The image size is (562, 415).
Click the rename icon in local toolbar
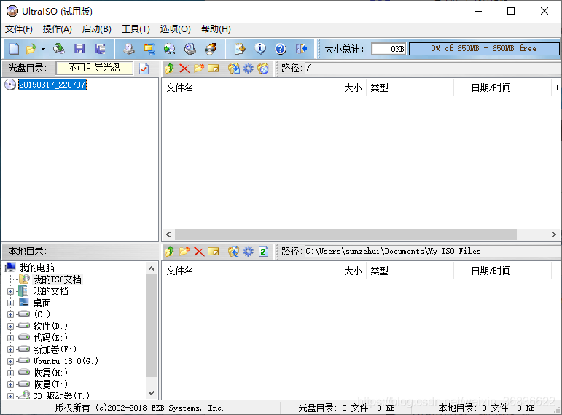click(214, 252)
